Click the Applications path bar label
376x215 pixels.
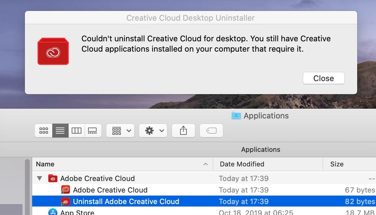pos(261,149)
